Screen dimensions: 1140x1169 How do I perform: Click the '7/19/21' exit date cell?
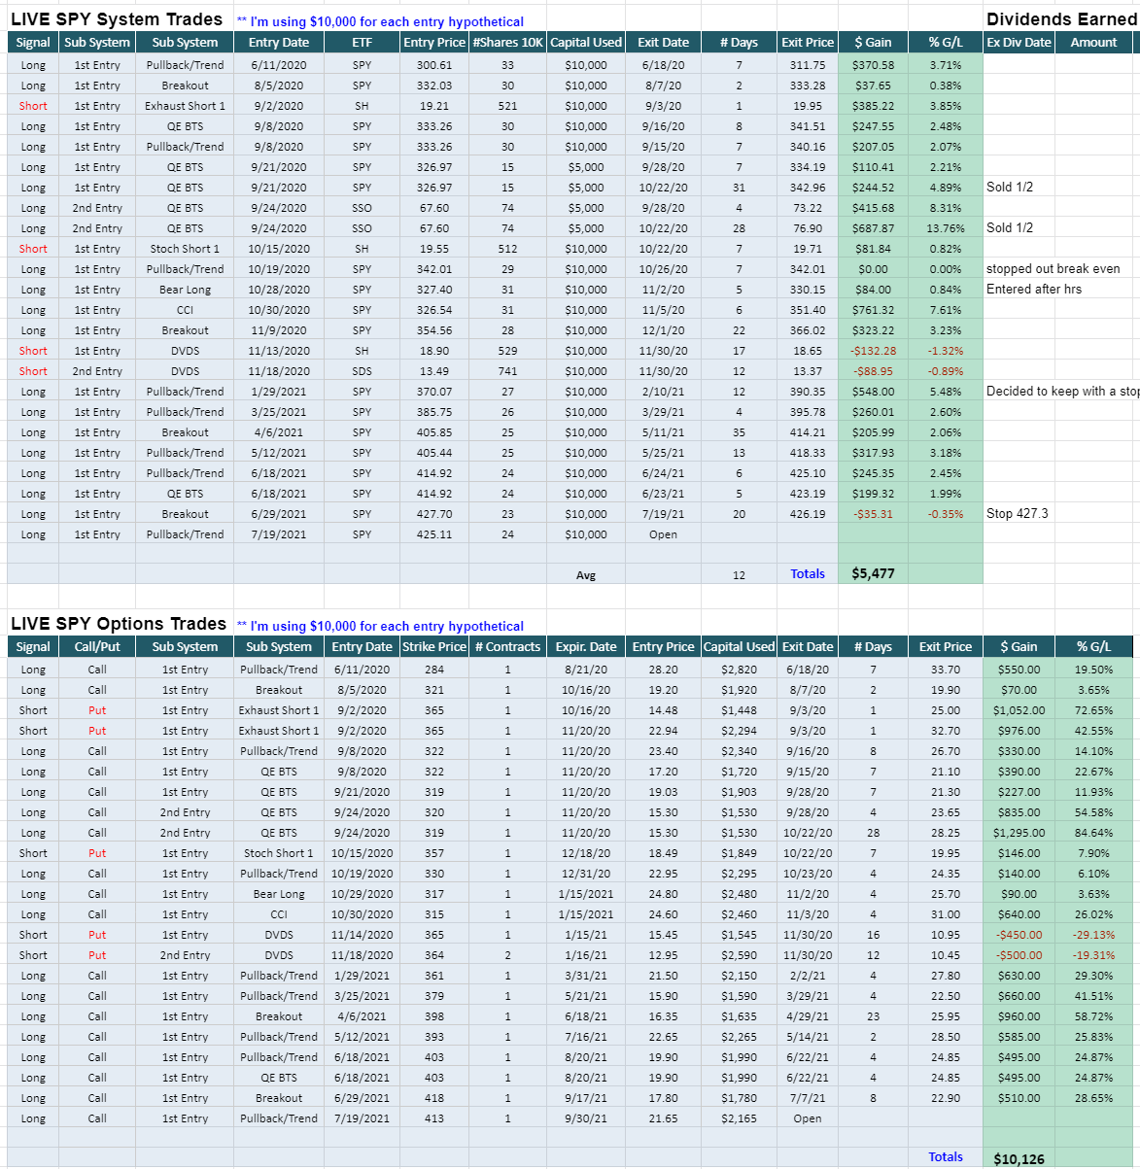coord(663,514)
